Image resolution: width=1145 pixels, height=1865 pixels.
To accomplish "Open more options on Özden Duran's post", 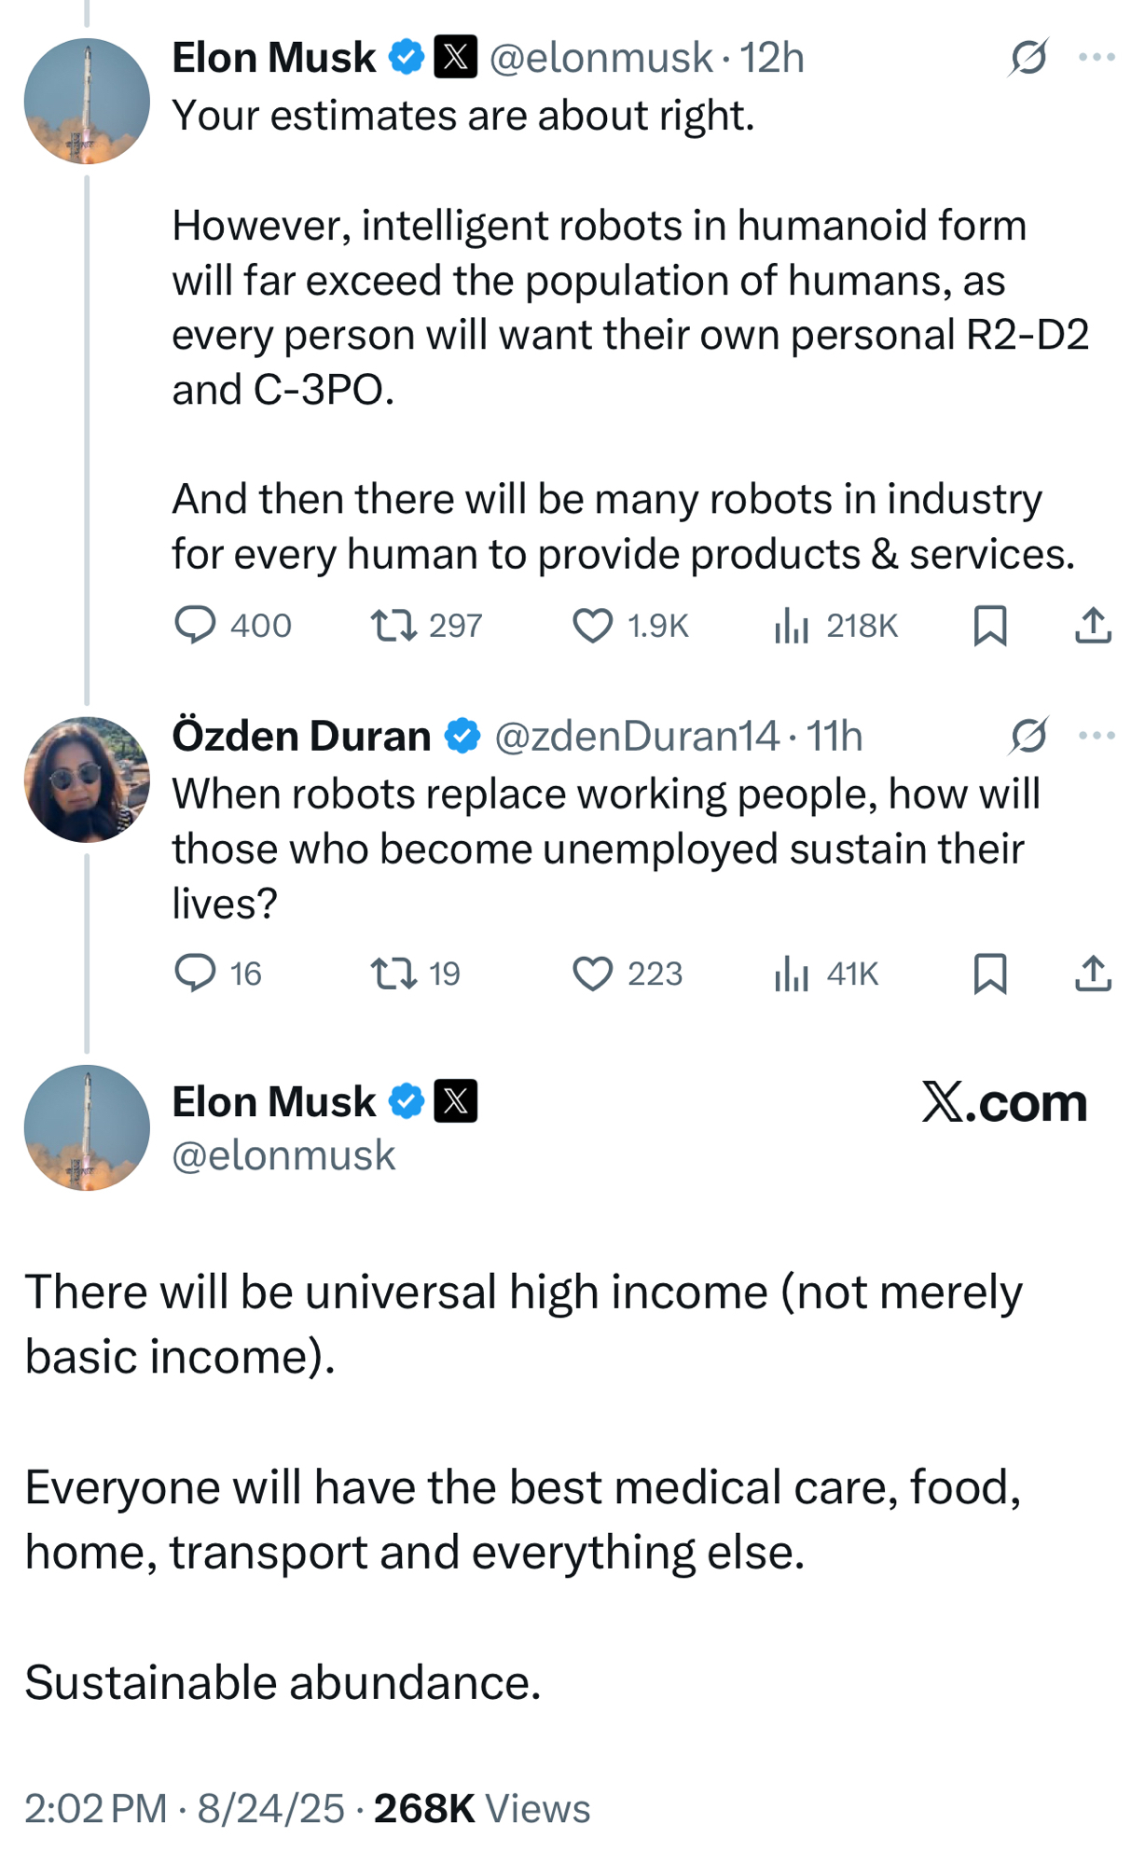I will pos(1097,736).
